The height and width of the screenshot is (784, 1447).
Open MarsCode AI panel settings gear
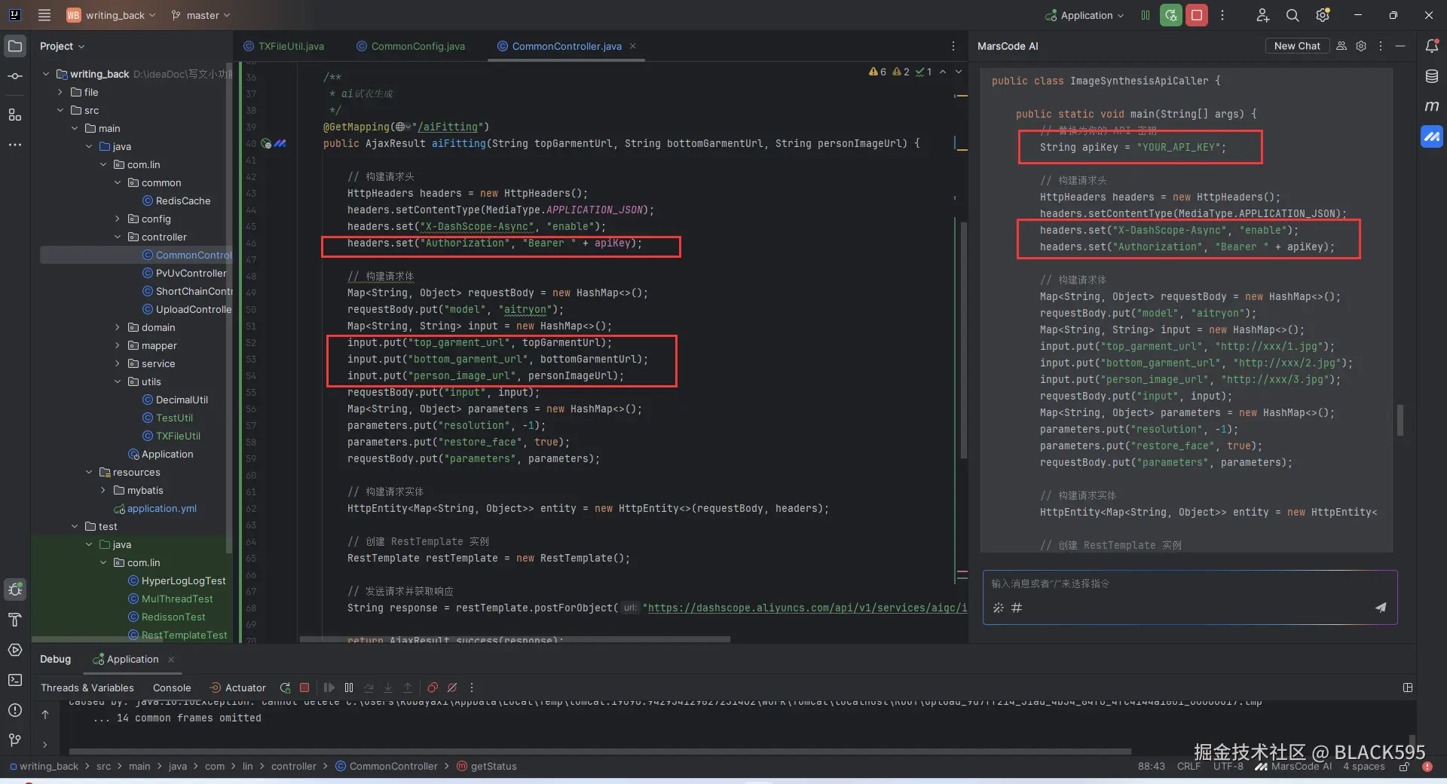1361,46
